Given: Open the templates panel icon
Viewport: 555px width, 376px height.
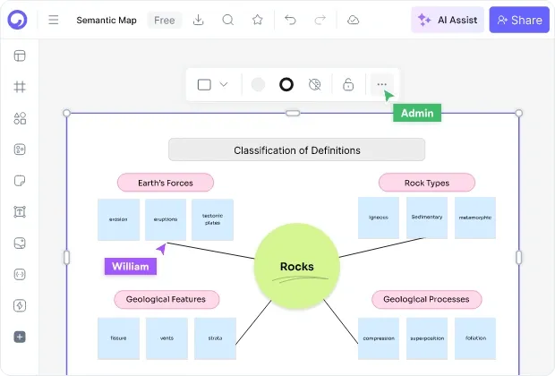Looking at the screenshot, I should 20,56.
